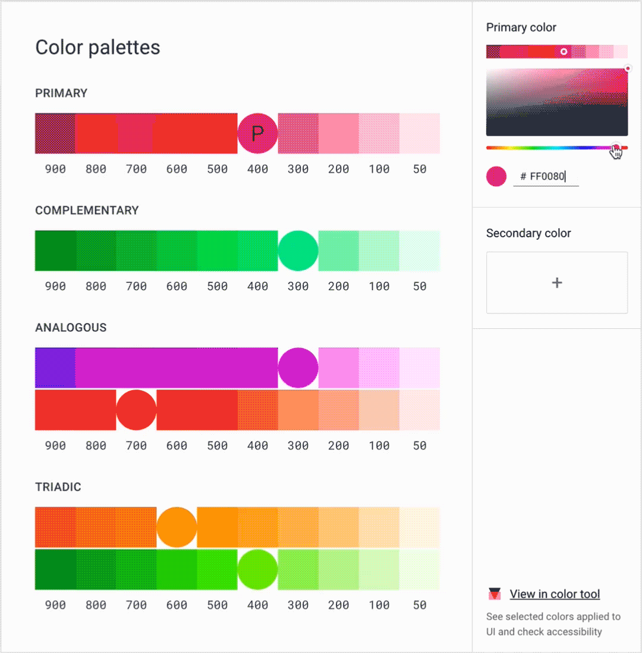Open the View in color tool link
Viewport: 642px width, 653px height.
555,594
